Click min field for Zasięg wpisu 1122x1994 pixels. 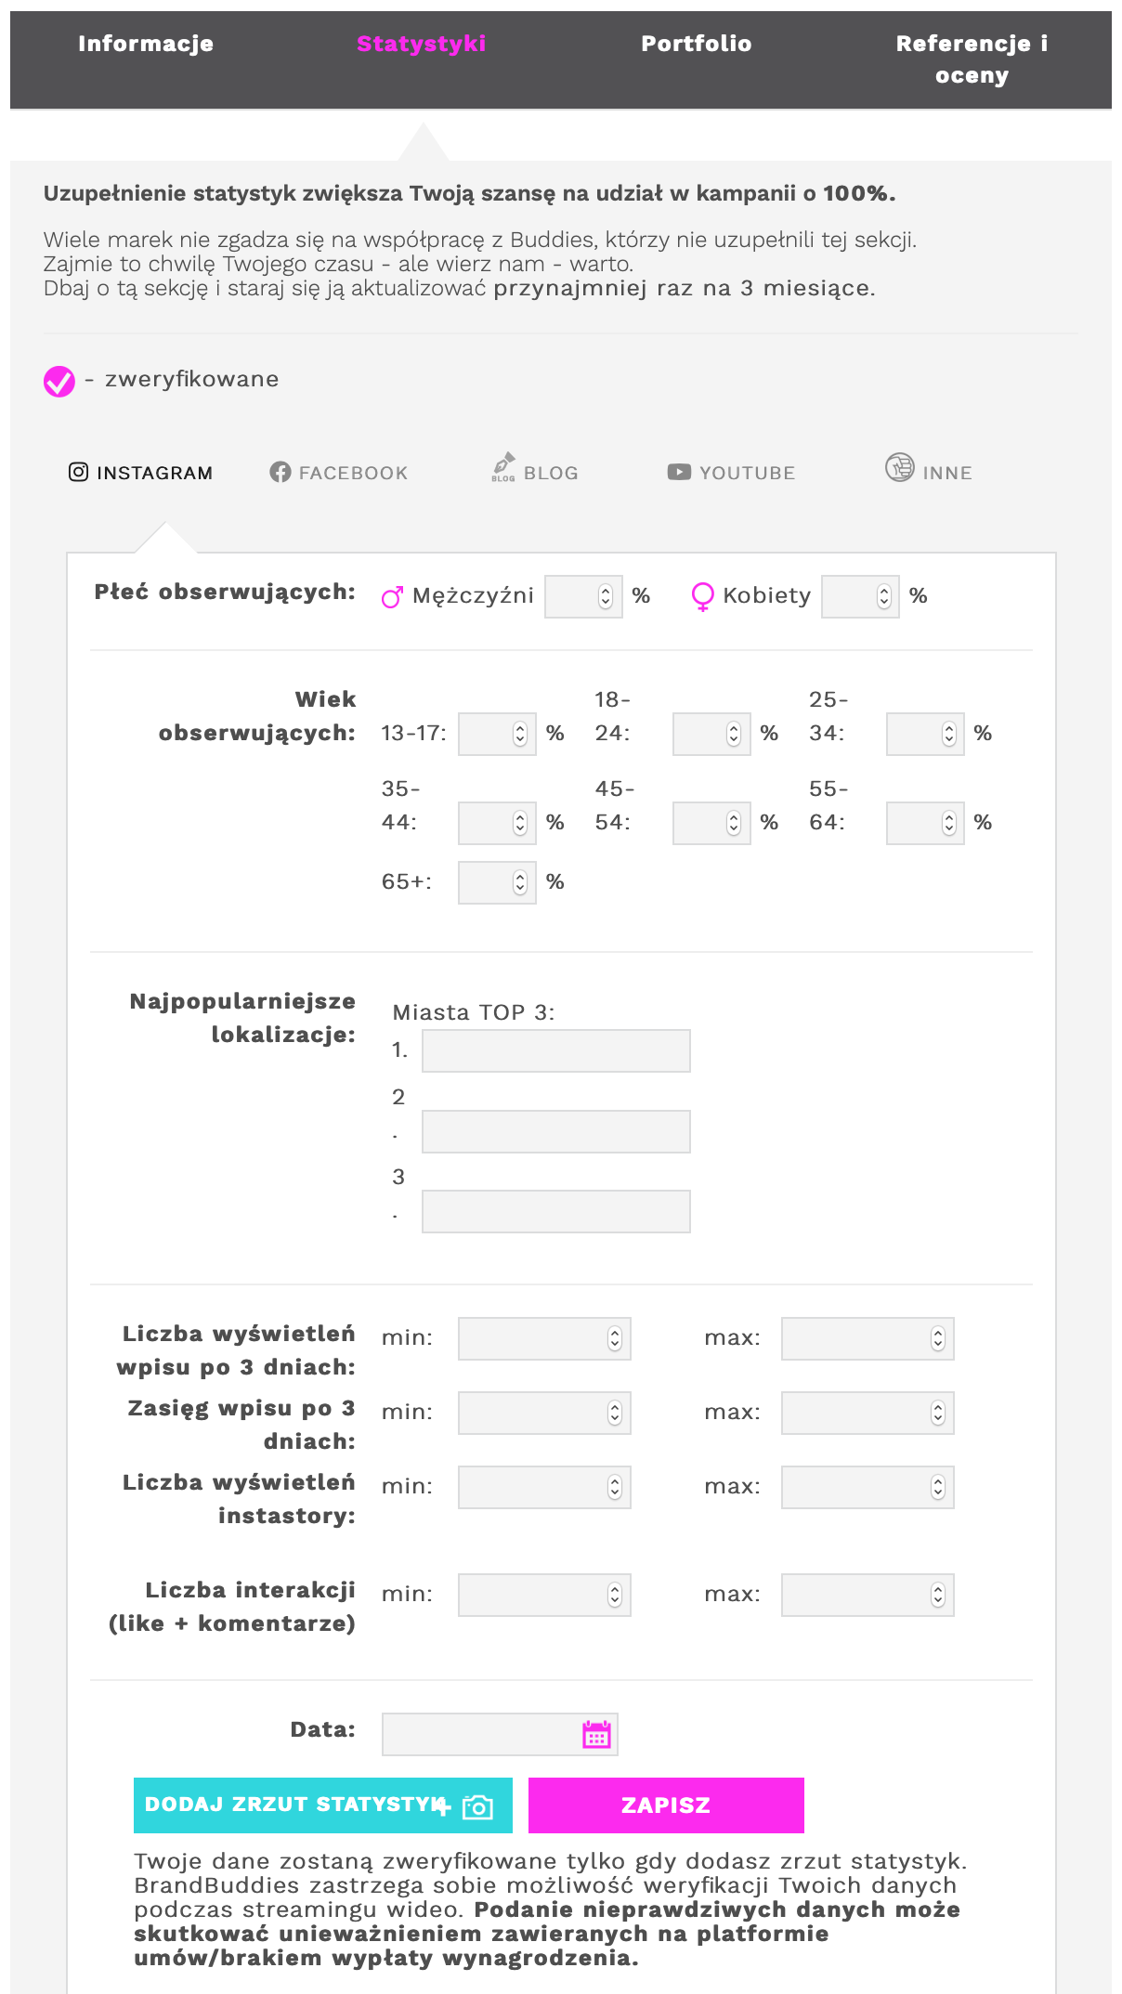click(533, 1413)
